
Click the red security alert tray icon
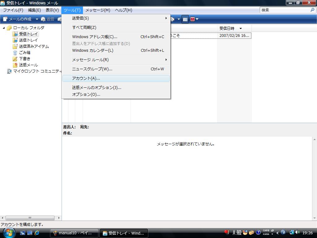(x=226, y=232)
